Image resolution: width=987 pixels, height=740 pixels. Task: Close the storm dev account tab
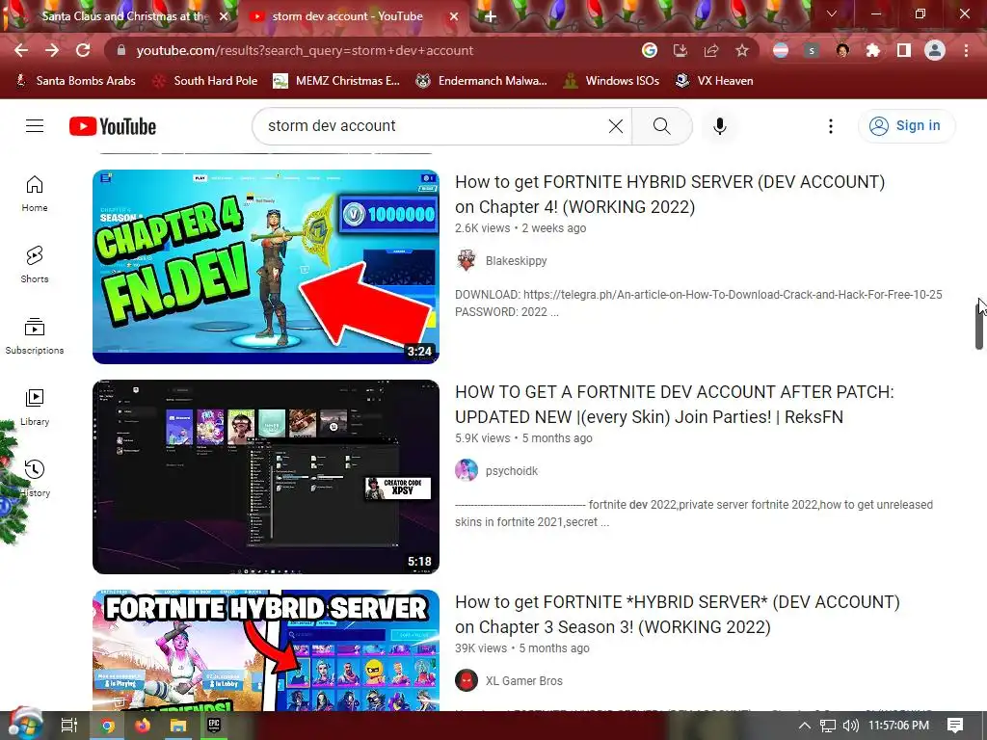(x=454, y=16)
